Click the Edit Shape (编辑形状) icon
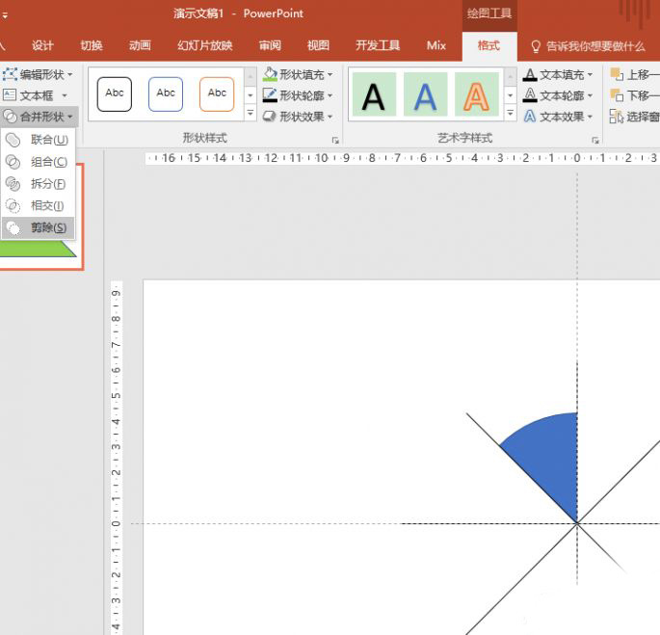This screenshot has height=635, width=660. tap(11, 74)
